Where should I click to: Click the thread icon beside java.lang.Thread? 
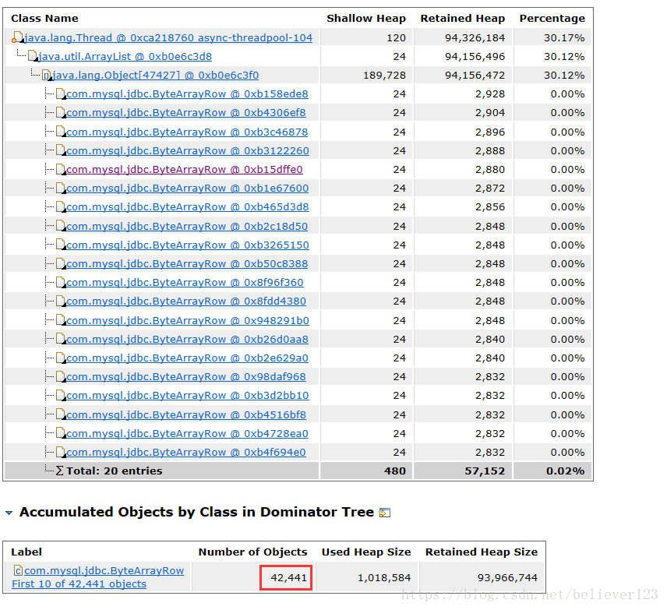[17, 37]
